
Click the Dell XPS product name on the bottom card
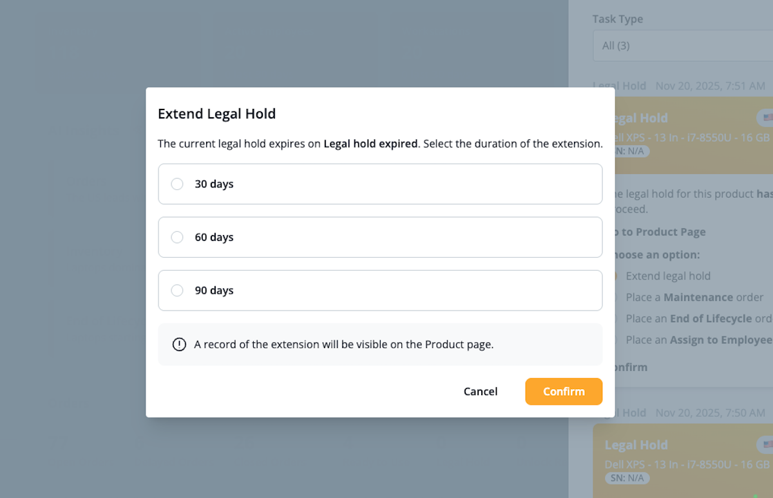point(687,464)
